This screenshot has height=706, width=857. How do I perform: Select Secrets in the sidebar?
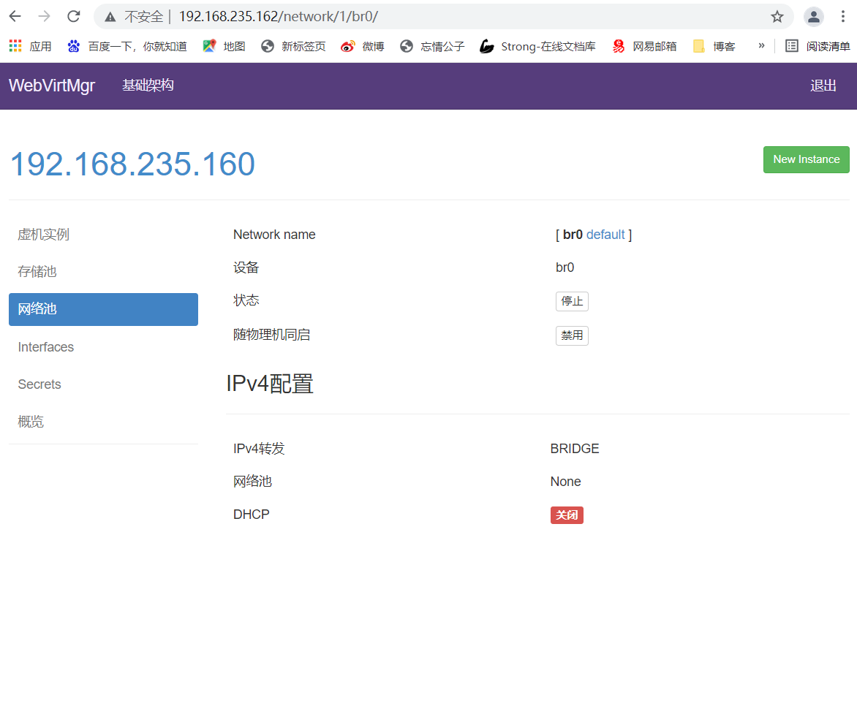coord(103,384)
